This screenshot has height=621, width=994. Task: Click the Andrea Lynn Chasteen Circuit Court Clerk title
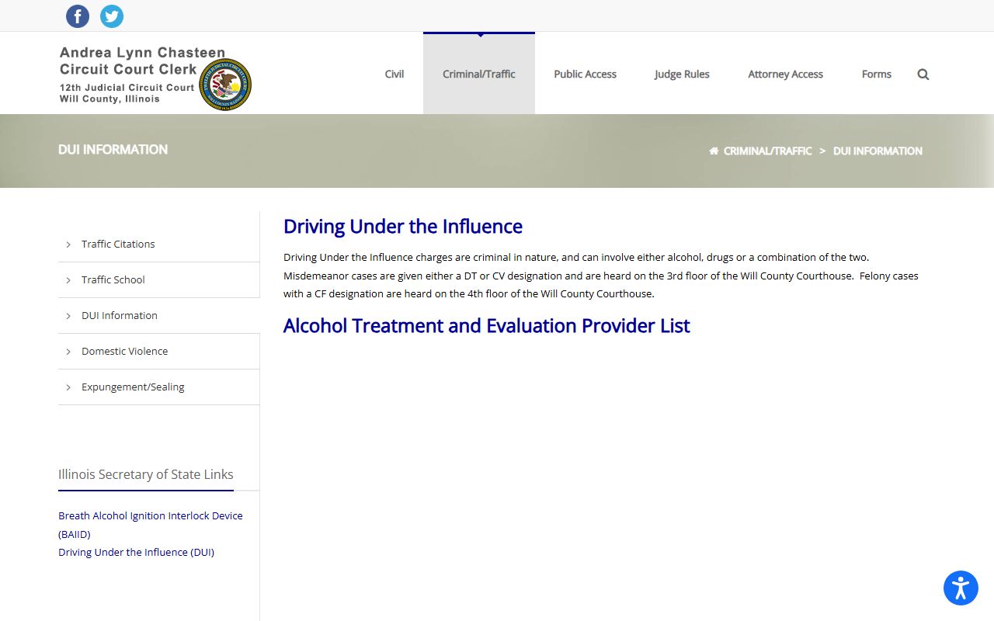pyautogui.click(x=142, y=61)
